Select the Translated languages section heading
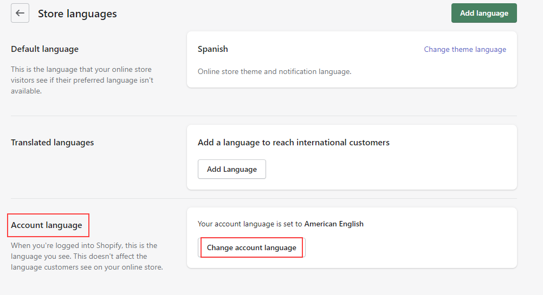The width and height of the screenshot is (543, 295). (52, 143)
